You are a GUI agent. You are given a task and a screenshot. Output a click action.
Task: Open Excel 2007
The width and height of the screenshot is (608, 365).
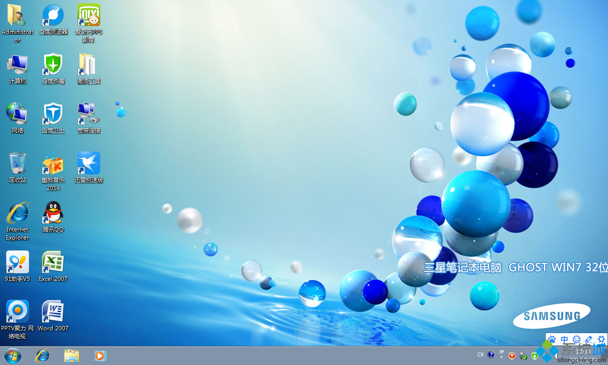[53, 263]
